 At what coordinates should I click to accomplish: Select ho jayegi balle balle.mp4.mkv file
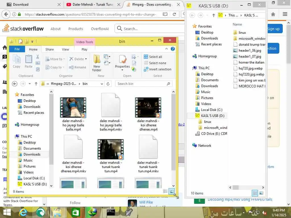click(111, 112)
